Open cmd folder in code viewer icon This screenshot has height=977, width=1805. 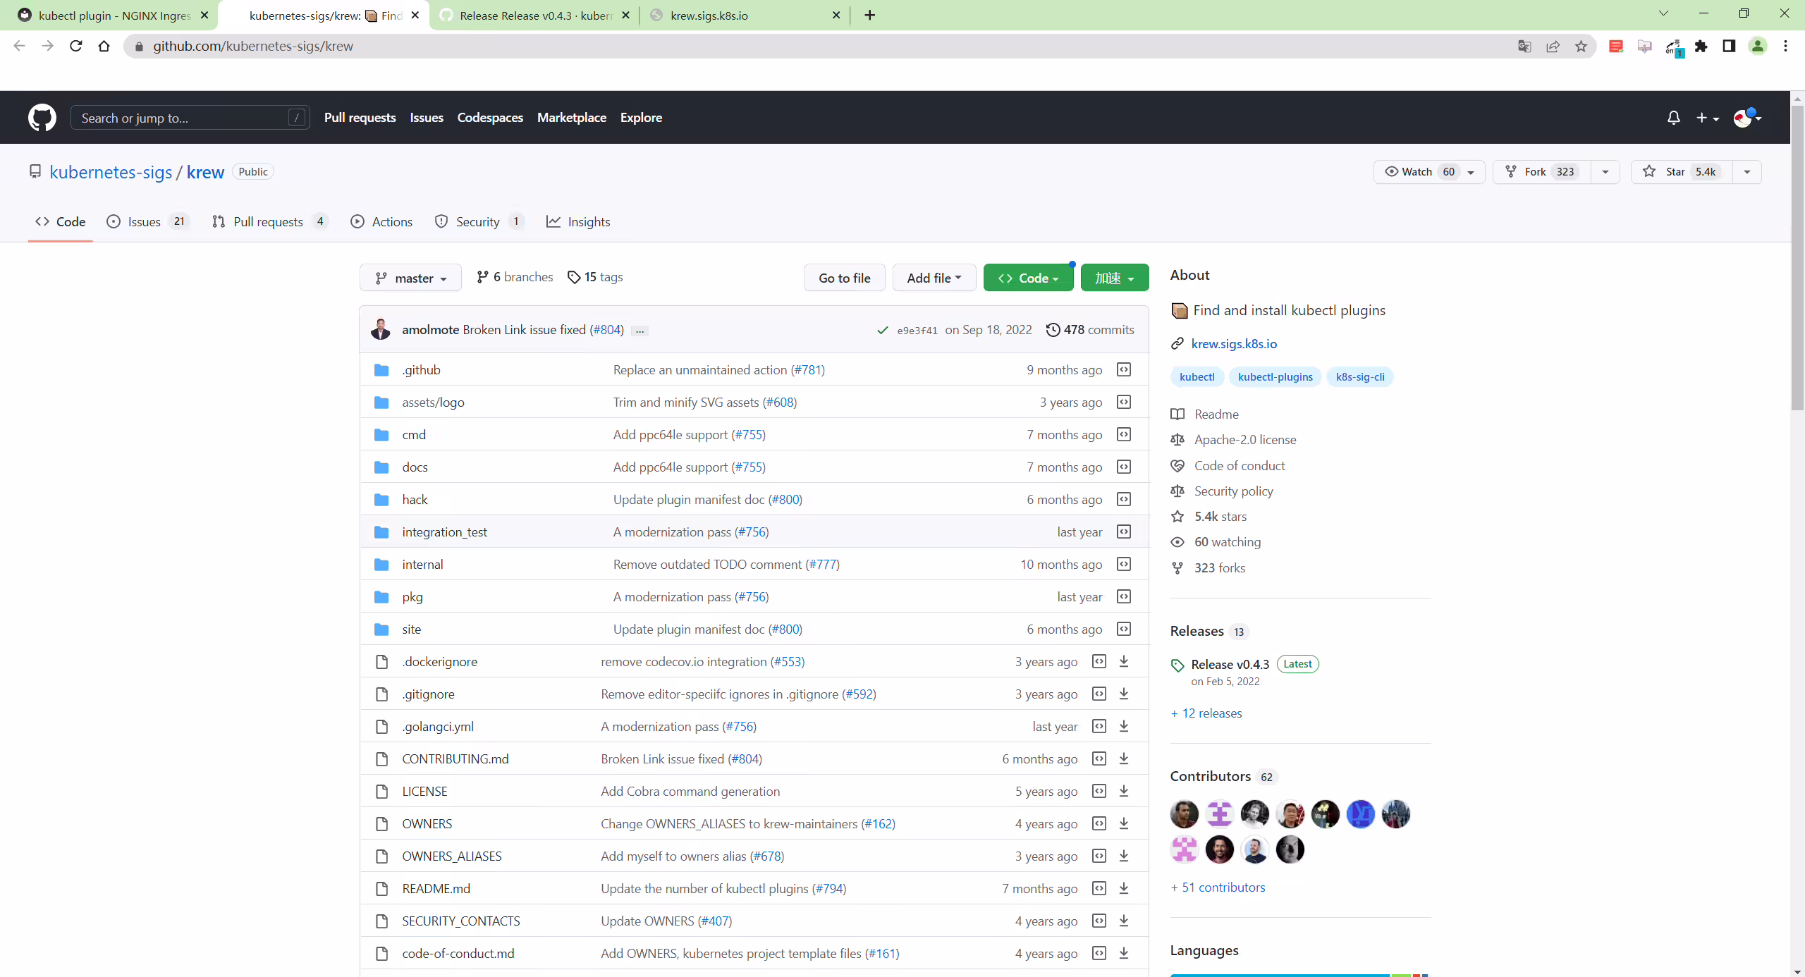pos(1124,434)
